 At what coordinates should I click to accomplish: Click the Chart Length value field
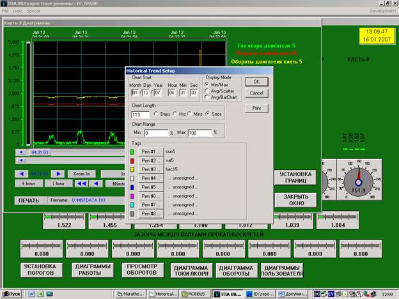(x=141, y=114)
